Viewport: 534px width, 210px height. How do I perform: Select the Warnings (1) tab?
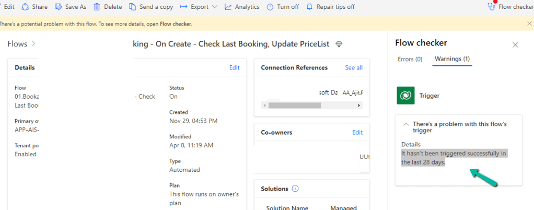coord(452,59)
